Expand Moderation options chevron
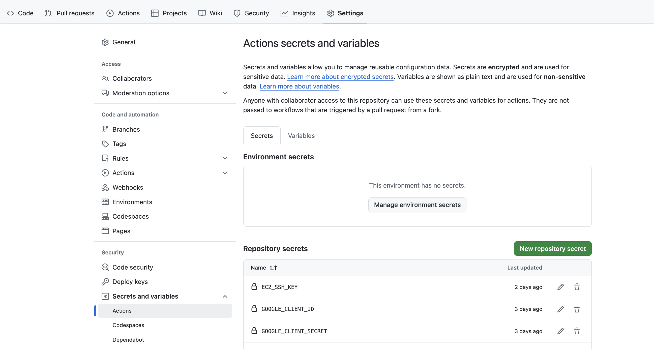The width and height of the screenshot is (654, 349). tap(225, 93)
